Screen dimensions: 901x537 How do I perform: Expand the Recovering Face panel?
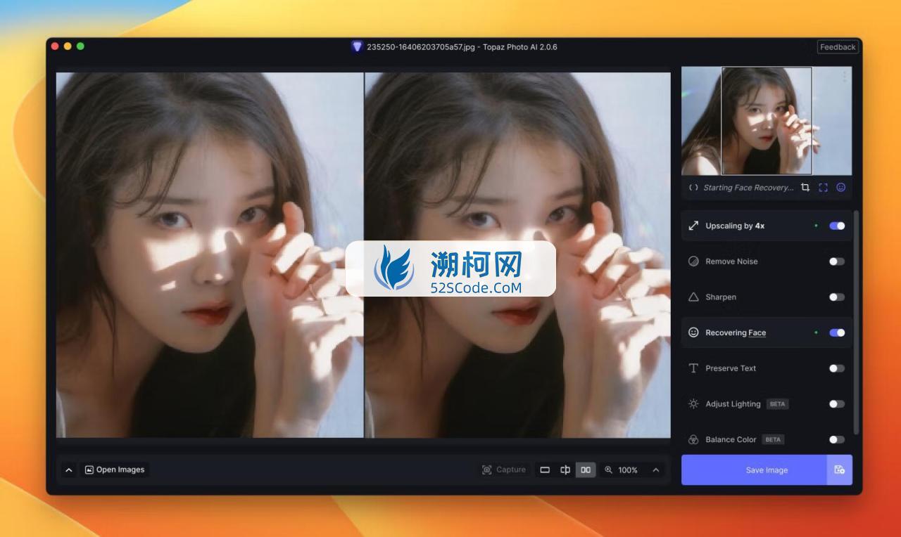point(767,332)
